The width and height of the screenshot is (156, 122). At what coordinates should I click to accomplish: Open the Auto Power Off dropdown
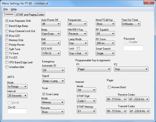51,24
